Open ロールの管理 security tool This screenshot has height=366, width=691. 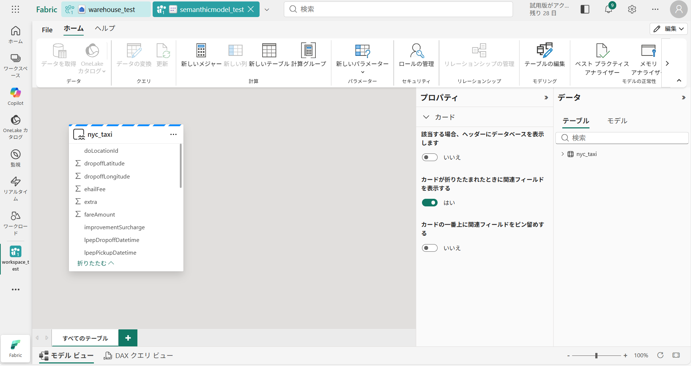pos(416,51)
